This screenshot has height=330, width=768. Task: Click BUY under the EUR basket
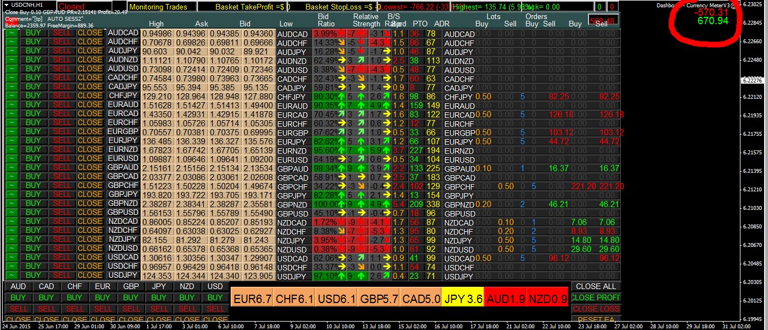click(x=103, y=297)
